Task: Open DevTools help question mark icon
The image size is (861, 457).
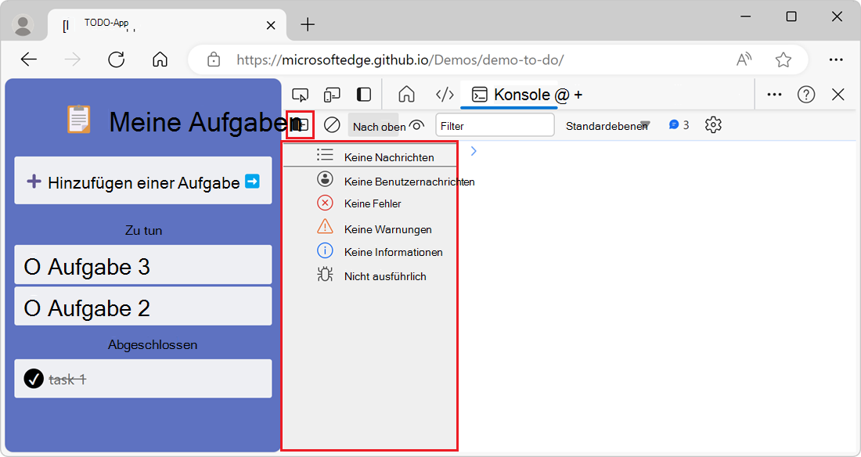Action: pos(806,95)
